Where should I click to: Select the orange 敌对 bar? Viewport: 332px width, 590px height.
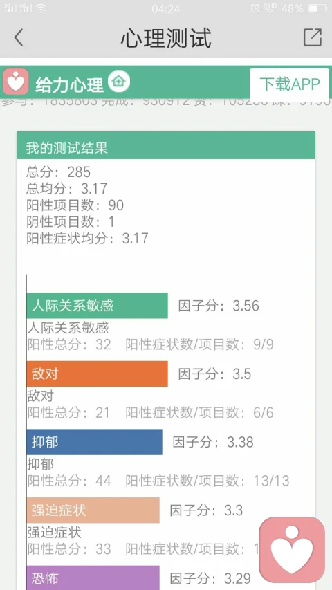click(x=97, y=374)
